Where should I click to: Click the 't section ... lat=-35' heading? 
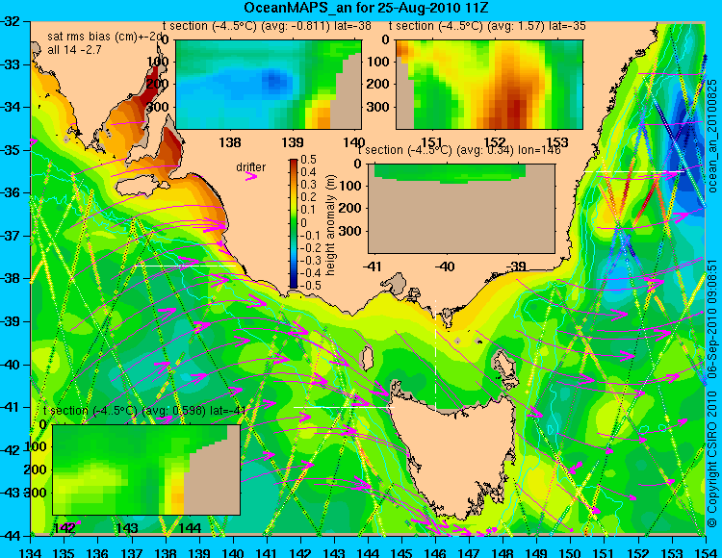tap(487, 26)
